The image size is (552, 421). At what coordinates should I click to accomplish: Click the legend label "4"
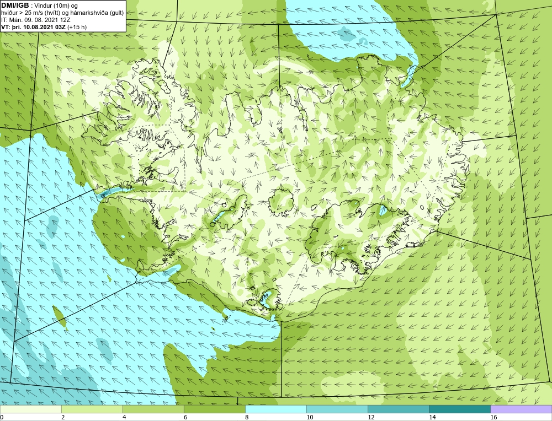tap(124, 417)
